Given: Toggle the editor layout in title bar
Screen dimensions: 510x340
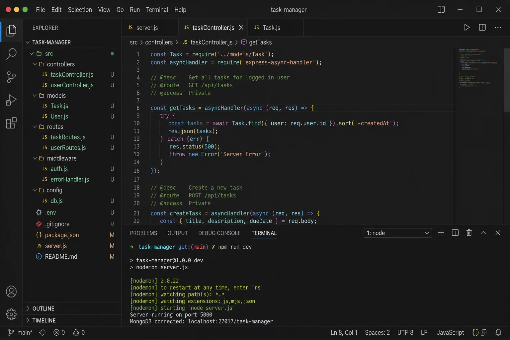Looking at the screenshot, I should 441,10.
